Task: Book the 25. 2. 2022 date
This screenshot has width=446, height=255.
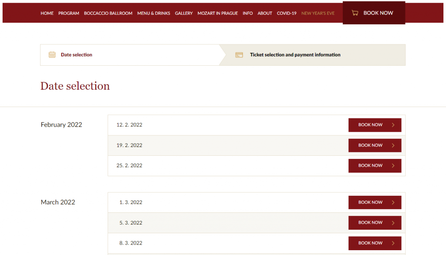Action: pos(375,166)
